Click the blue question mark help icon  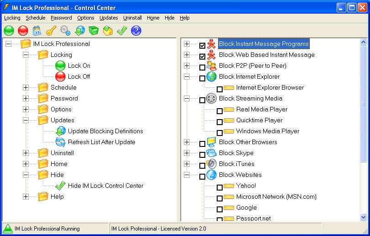click(136, 30)
